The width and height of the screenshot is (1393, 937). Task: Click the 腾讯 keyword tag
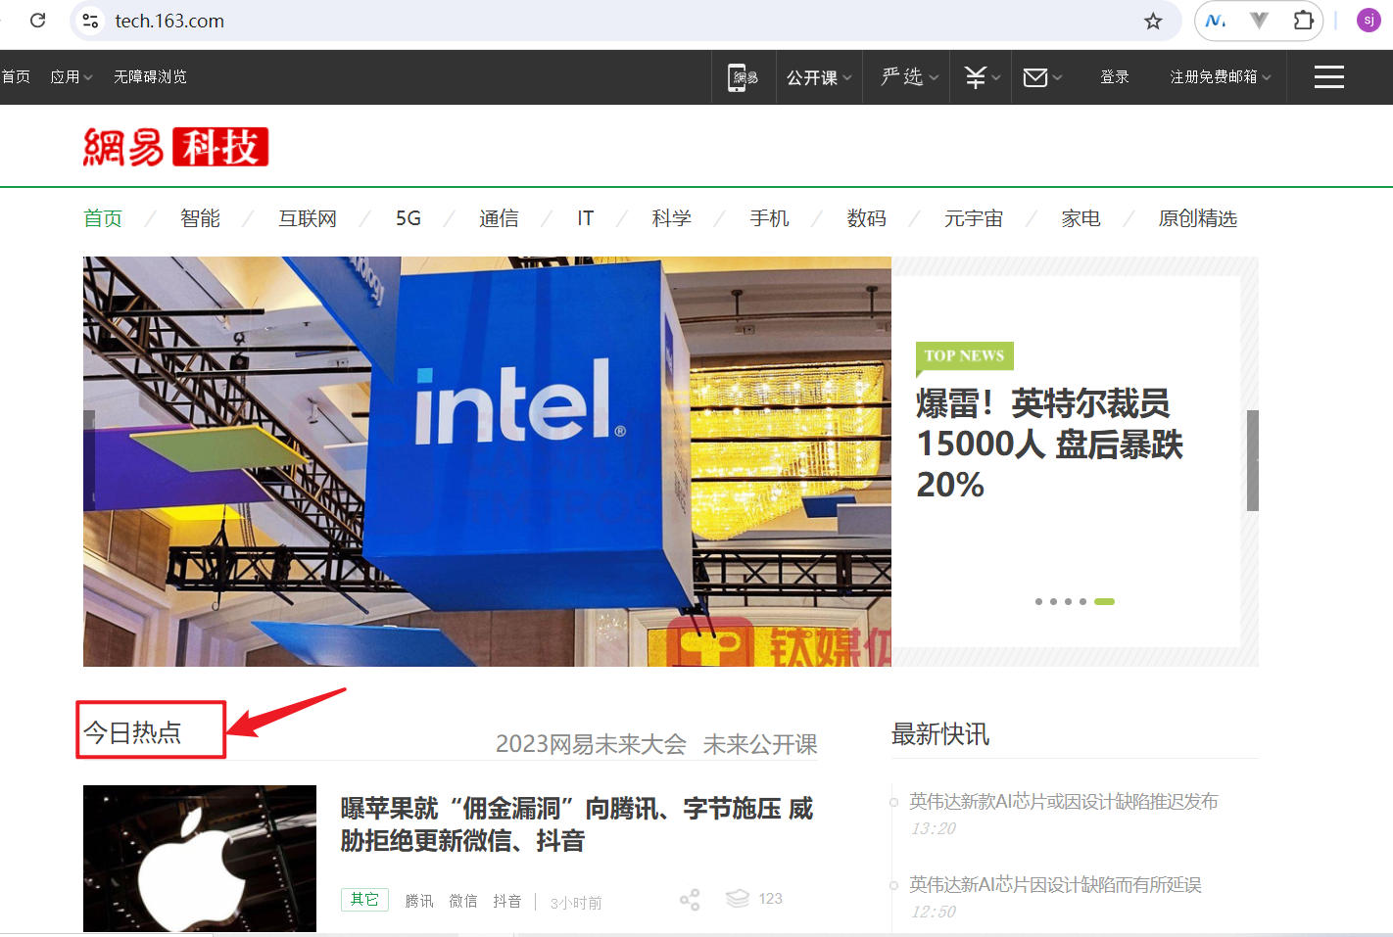(419, 901)
